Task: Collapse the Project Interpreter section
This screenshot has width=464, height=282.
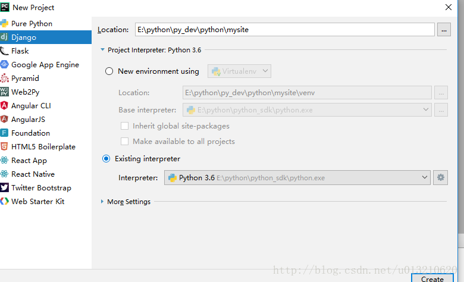Action: (x=102, y=50)
